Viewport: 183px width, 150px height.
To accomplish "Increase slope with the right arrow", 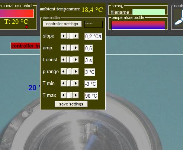I will click(x=76, y=36).
